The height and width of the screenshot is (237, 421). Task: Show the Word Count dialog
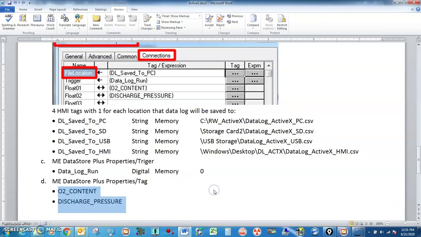[50, 22]
